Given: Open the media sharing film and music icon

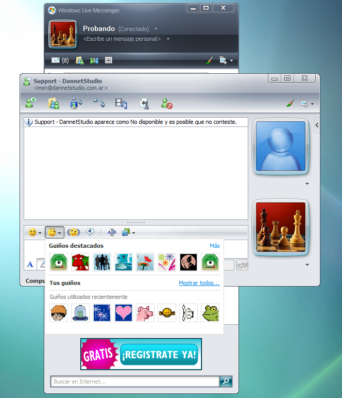Looking at the screenshot, I should (121, 104).
